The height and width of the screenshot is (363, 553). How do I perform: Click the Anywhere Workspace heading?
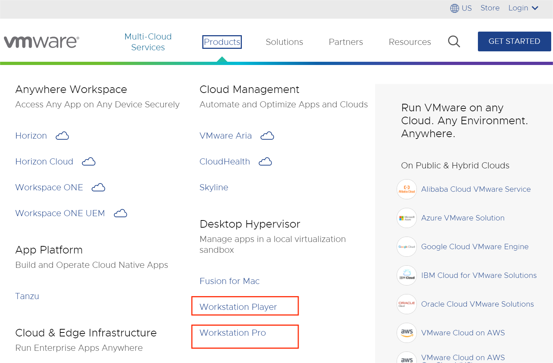(x=71, y=89)
